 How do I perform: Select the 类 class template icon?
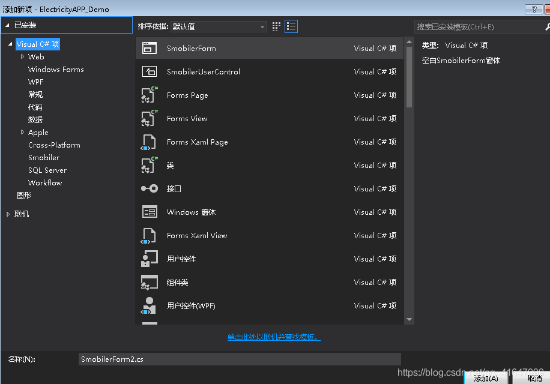150,165
